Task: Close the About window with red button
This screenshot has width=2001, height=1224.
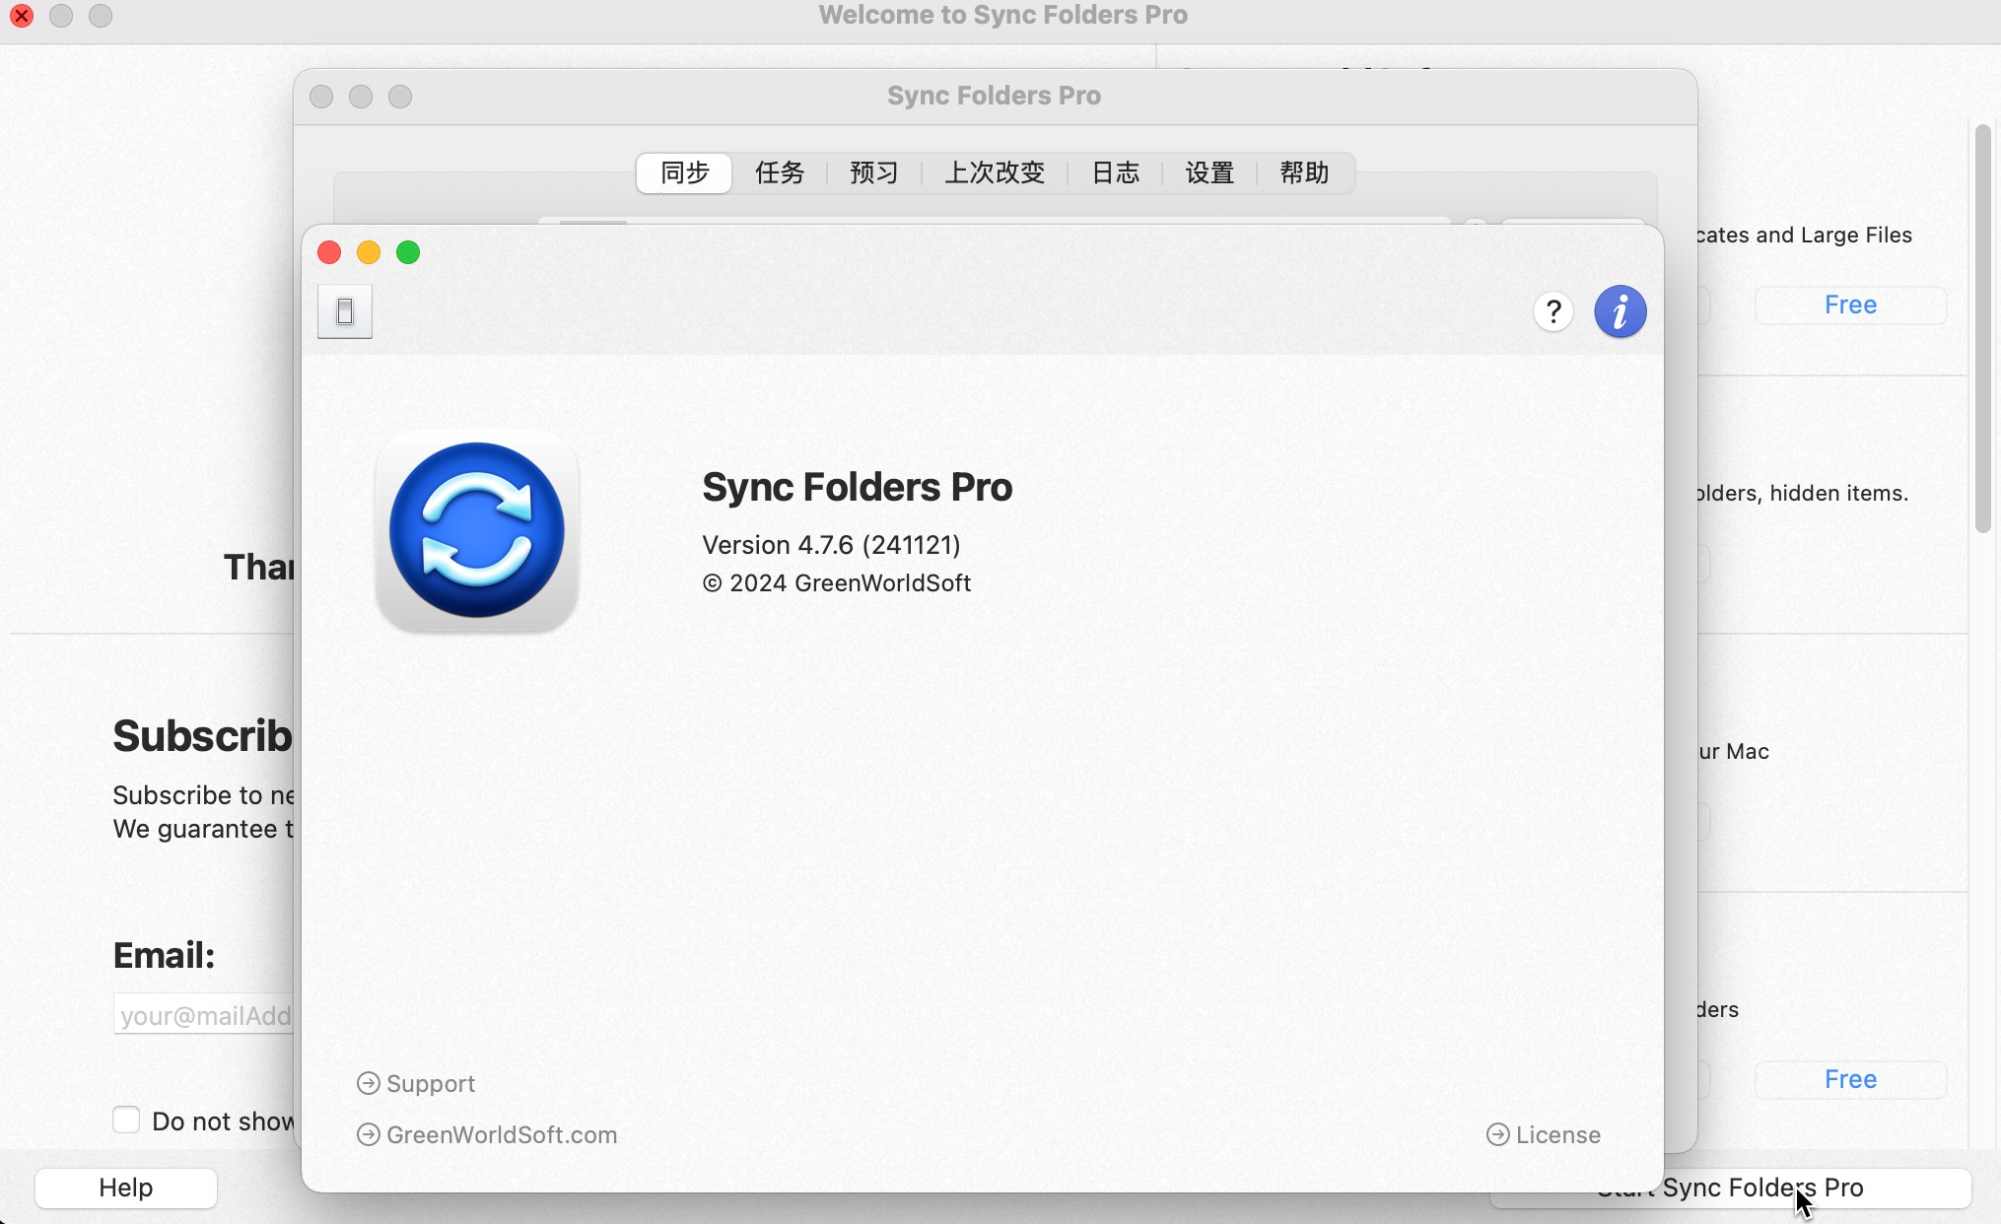Action: click(x=329, y=252)
